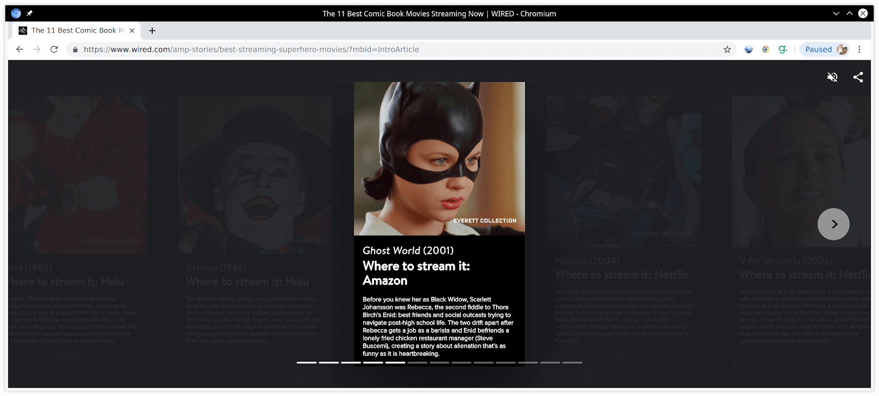Click the fifth progress bar segment
Viewport: 879px width, 396px height.
click(395, 362)
